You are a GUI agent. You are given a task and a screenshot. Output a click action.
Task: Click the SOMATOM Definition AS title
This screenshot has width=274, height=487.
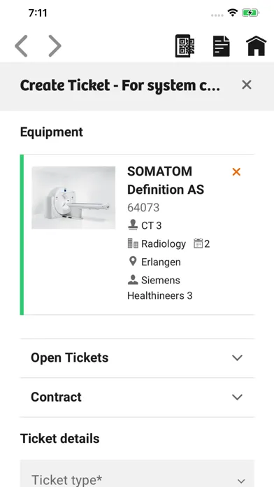coord(166,181)
